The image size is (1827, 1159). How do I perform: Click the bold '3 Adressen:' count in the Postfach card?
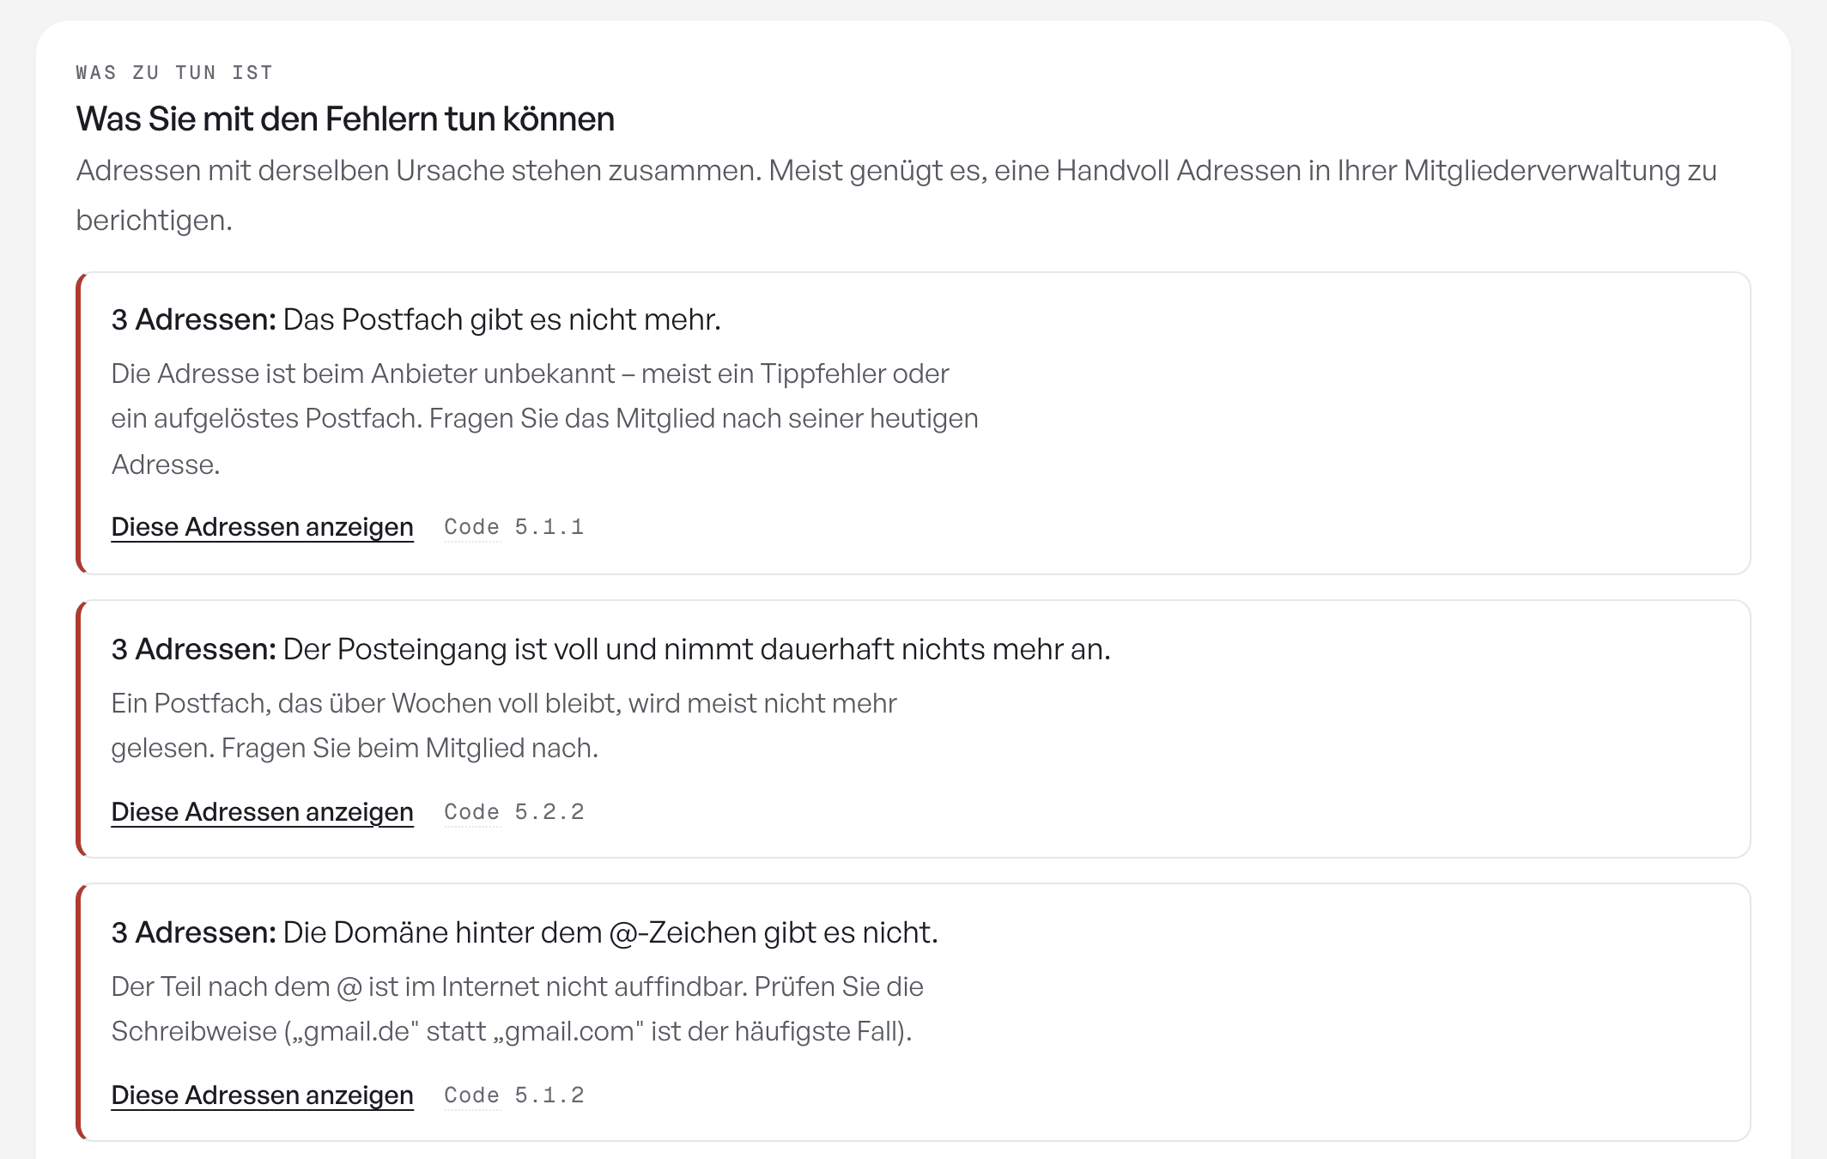[x=194, y=319]
